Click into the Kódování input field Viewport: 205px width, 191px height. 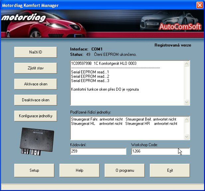[x=98, y=151]
